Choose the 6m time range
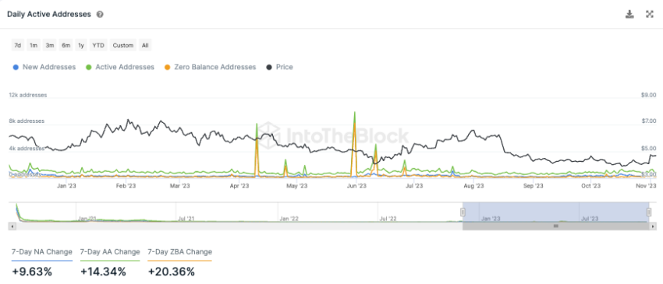Screen dimensions: 663x284 tap(66, 45)
